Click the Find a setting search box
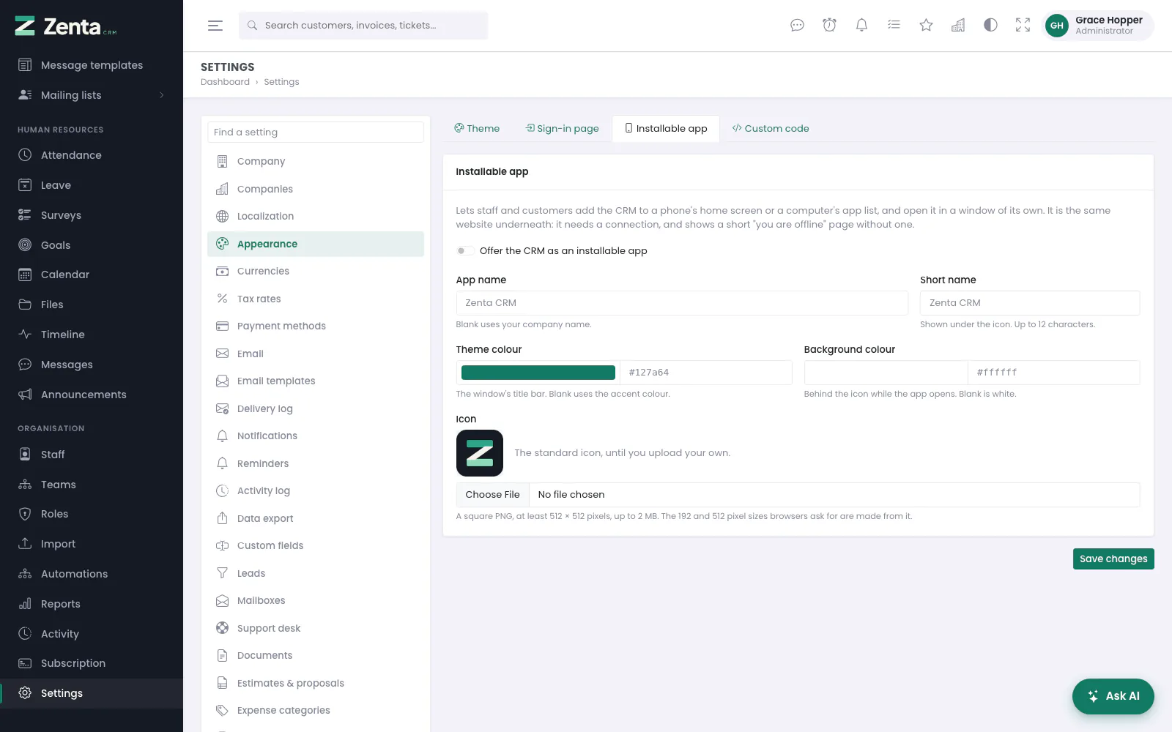 316,132
